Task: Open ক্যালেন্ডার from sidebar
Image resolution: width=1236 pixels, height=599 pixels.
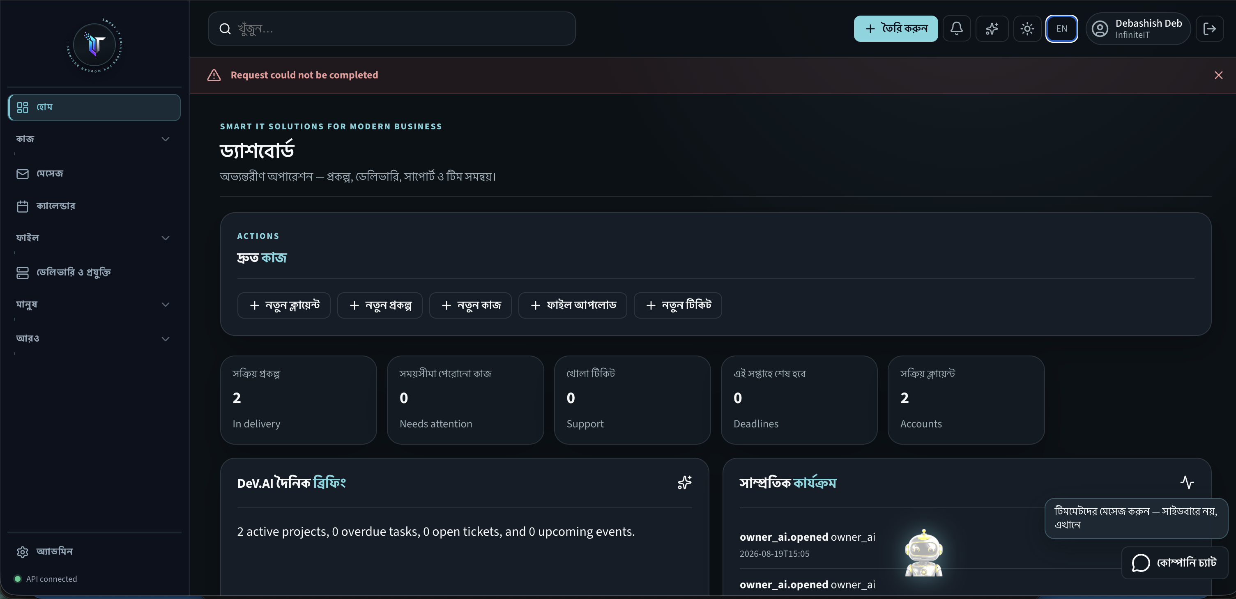Action: (94, 206)
